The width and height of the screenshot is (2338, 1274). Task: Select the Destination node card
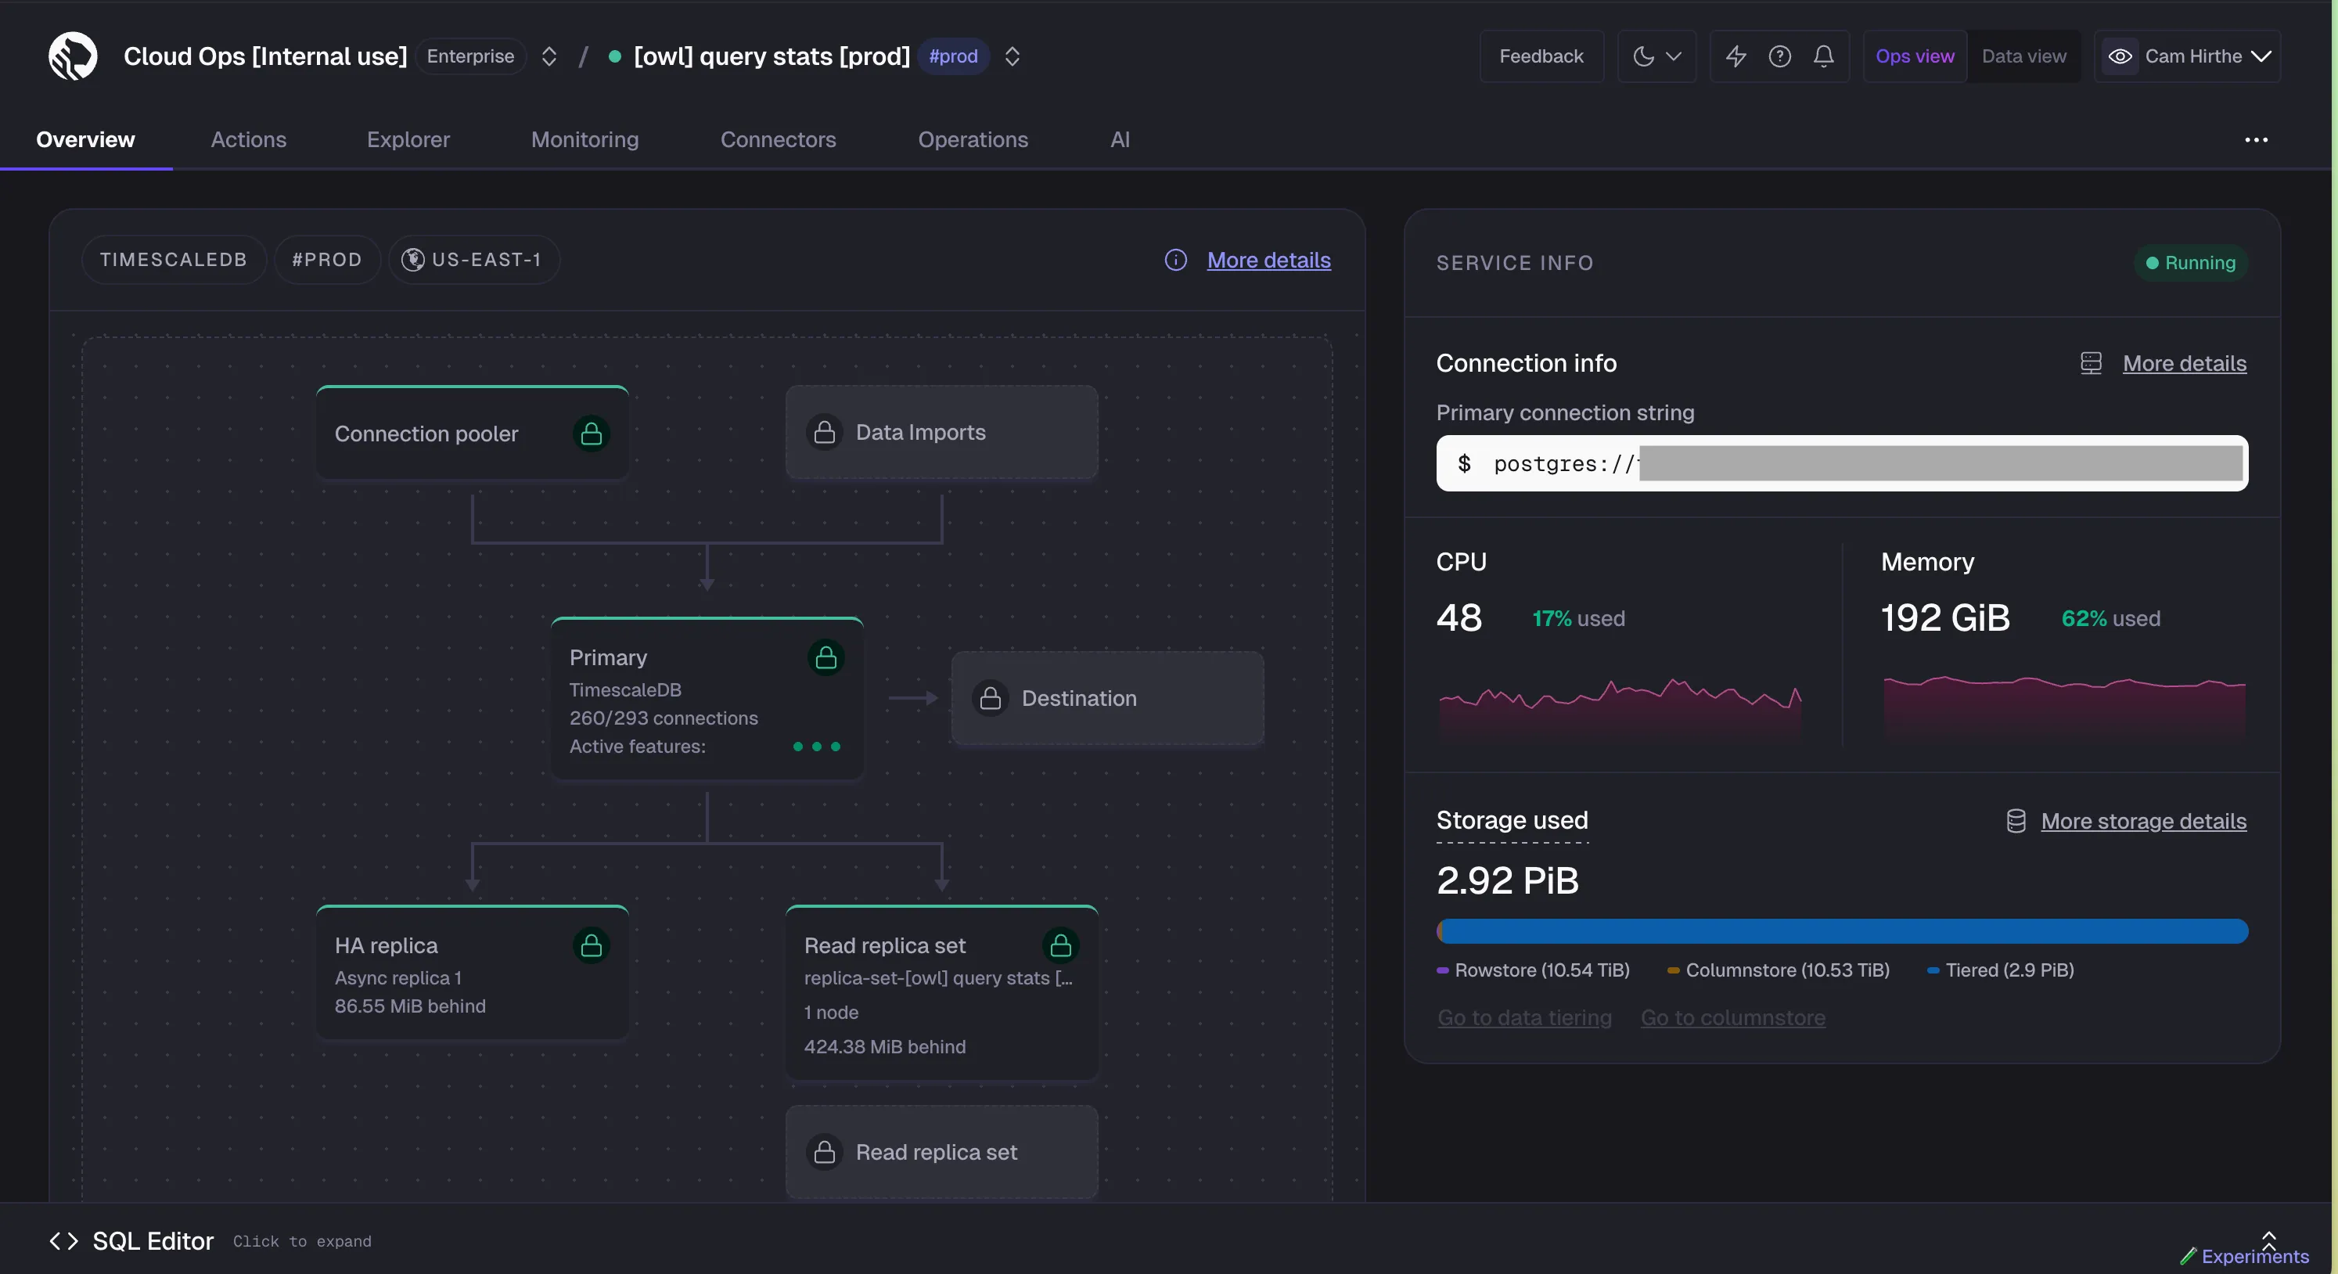1107,698
